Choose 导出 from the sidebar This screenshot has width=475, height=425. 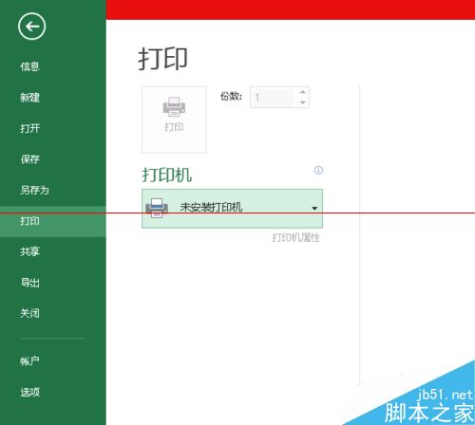point(29,282)
